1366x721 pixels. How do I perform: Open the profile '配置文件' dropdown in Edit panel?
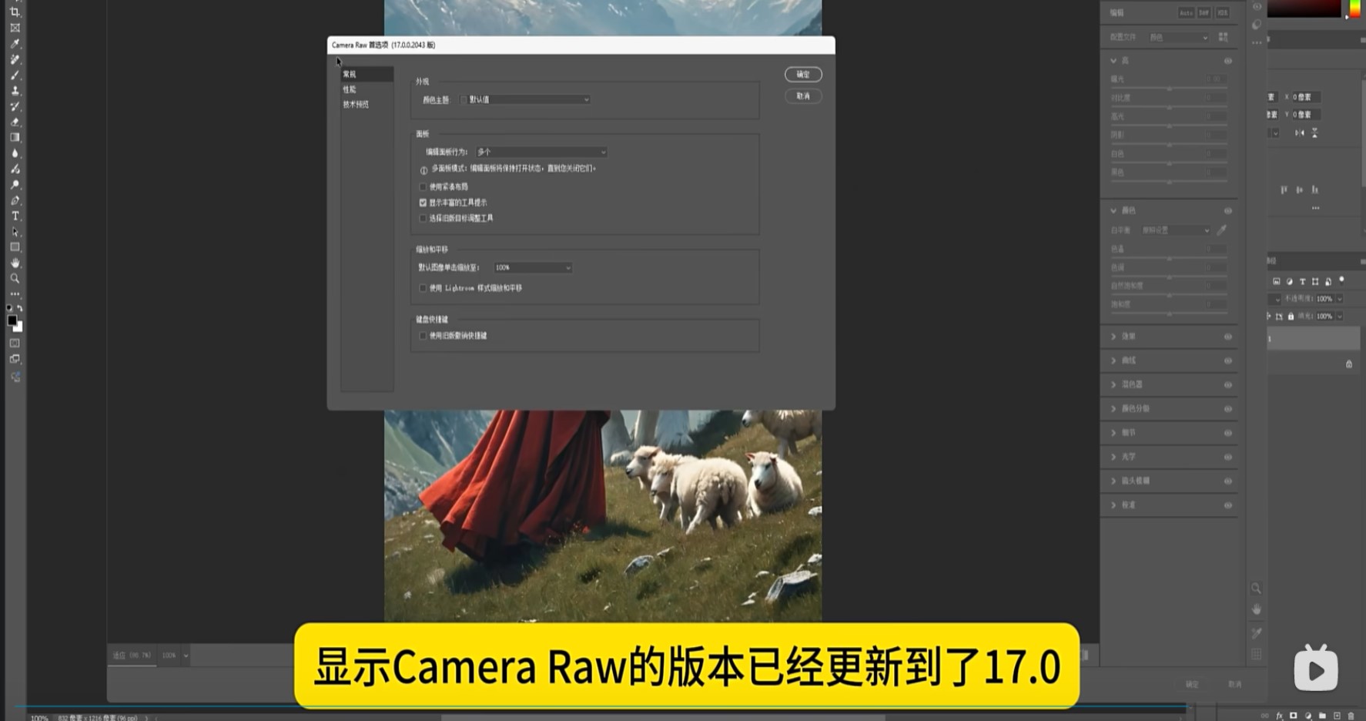(x=1179, y=37)
